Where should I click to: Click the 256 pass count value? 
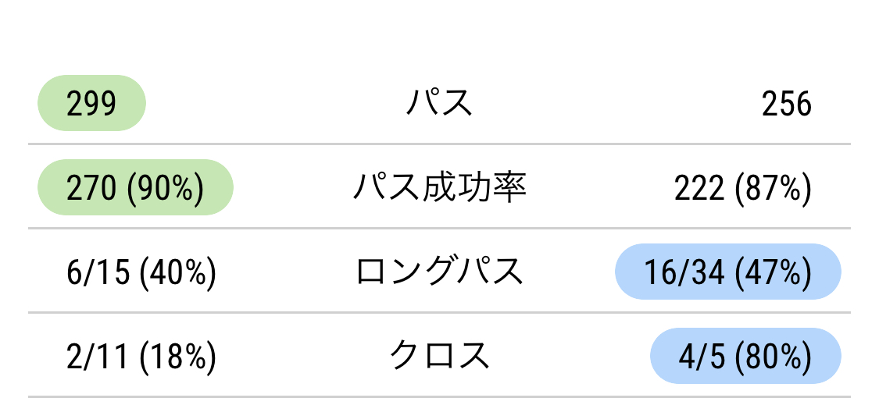click(786, 104)
